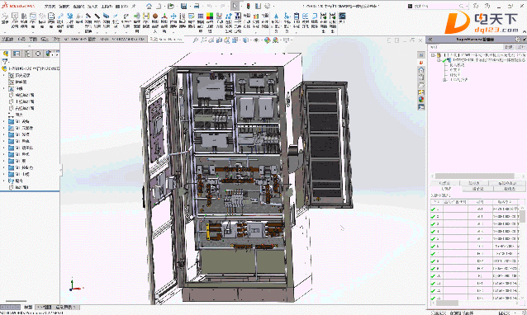527x315 pixels.
Task: Open the 插入 Insert menu
Action: click(x=93, y=7)
